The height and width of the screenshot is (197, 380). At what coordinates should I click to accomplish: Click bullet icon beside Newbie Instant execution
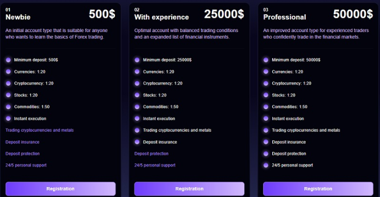click(x=8, y=119)
